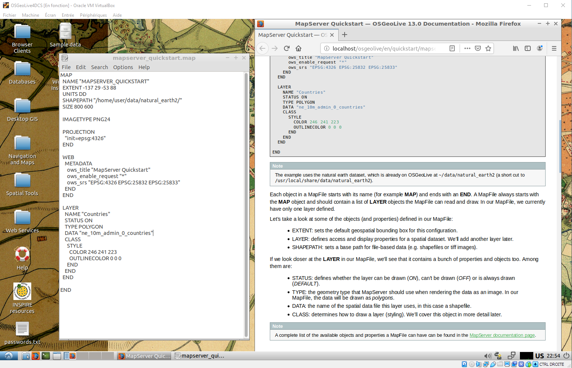This screenshot has height=368, width=572.
Task: Click the Firefox forward arrow
Action: 275,48
